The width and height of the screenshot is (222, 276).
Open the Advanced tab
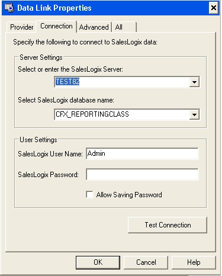coord(94,27)
